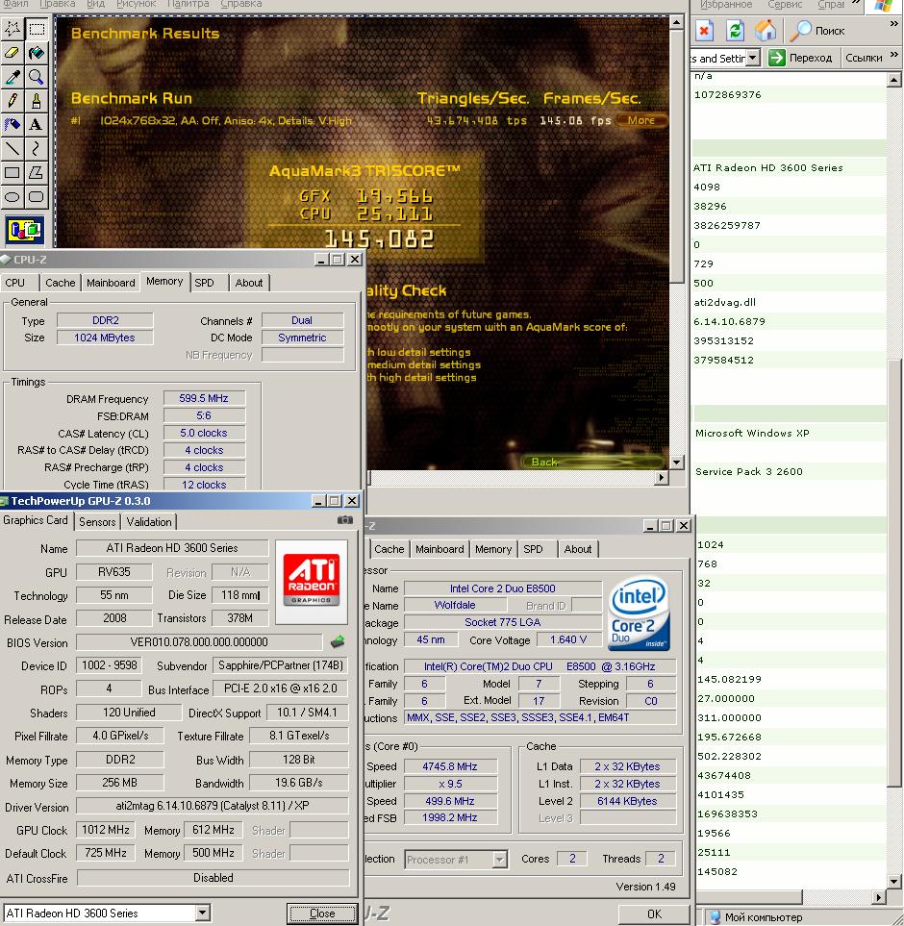This screenshot has width=904, height=926.
Task: Click the Переход go button
Action: 801,58
